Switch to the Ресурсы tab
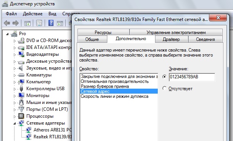Screen dimensions: 233x141 (x=103, y=32)
